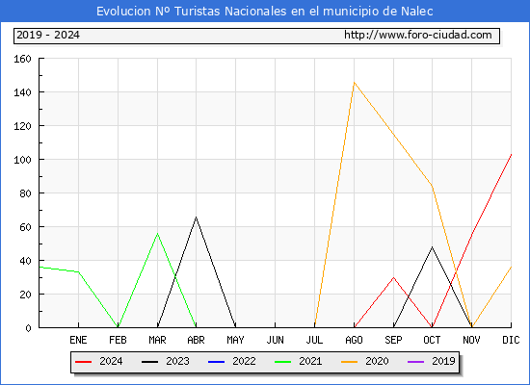Select the 2024 legend label
Viewport: 530px width, 385px height.
coord(111,361)
